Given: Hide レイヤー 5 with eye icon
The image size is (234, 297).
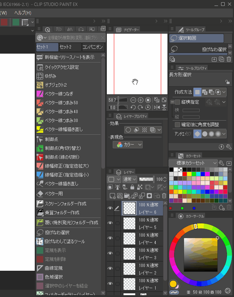Looking at the screenshot, I should 110,223.
